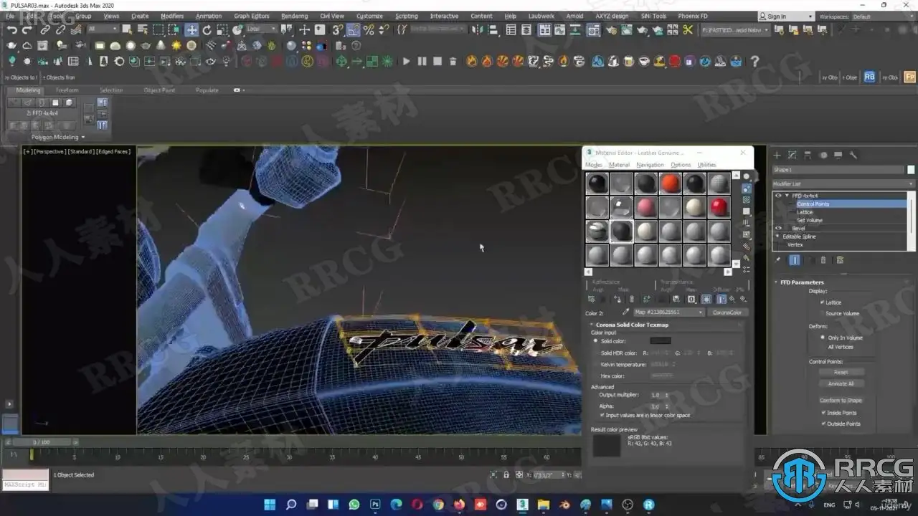The width and height of the screenshot is (918, 516).
Task: Toggle visibility eye of Bevel modifier
Action: (x=778, y=228)
